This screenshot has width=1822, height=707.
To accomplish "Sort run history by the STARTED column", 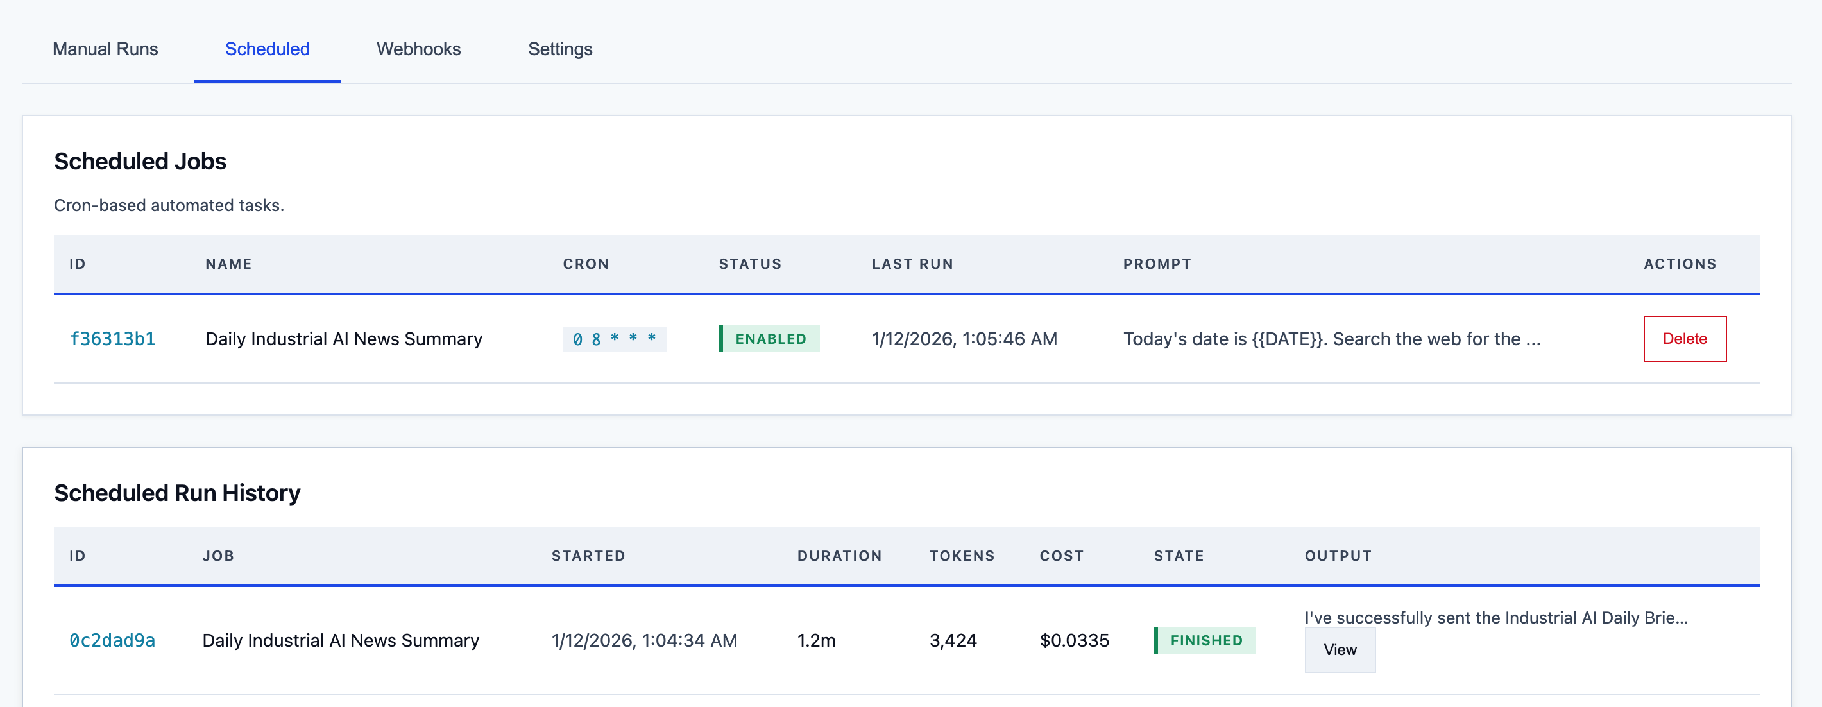I will [588, 556].
